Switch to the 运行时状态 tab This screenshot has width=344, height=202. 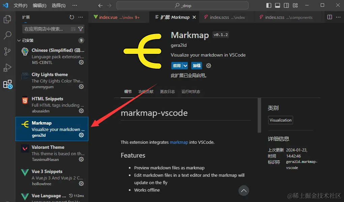point(191,91)
